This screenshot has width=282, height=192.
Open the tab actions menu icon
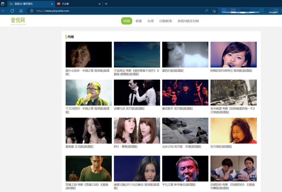coord(3,4)
